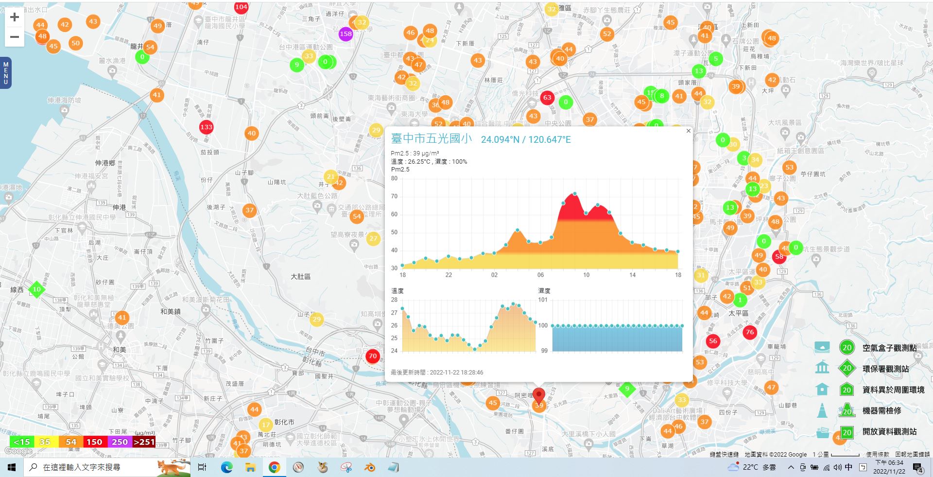Select the red 70 sensor marker
933x477 pixels.
373,356
